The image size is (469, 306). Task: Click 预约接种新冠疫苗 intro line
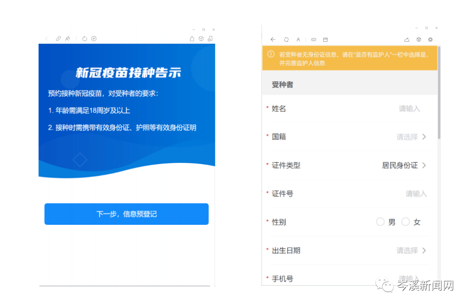(x=103, y=93)
